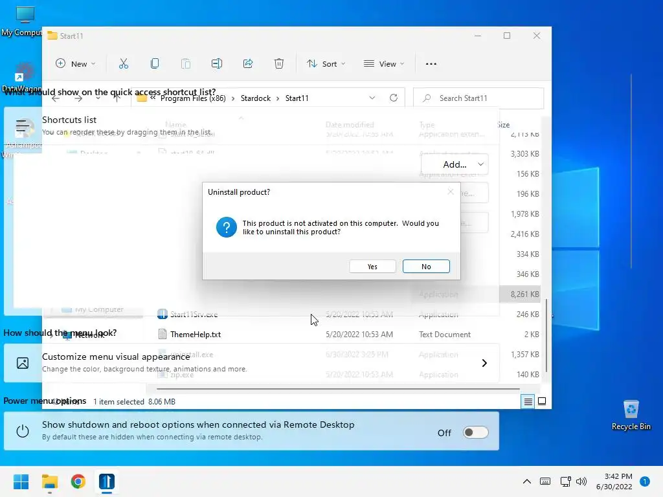Click the Name column header

[175, 125]
